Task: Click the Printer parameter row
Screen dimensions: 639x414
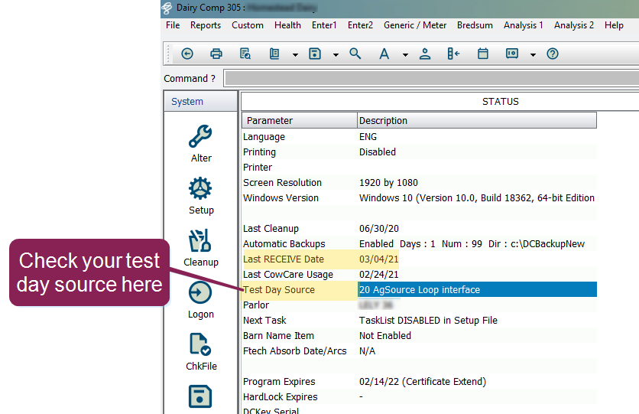Action: (x=420, y=168)
